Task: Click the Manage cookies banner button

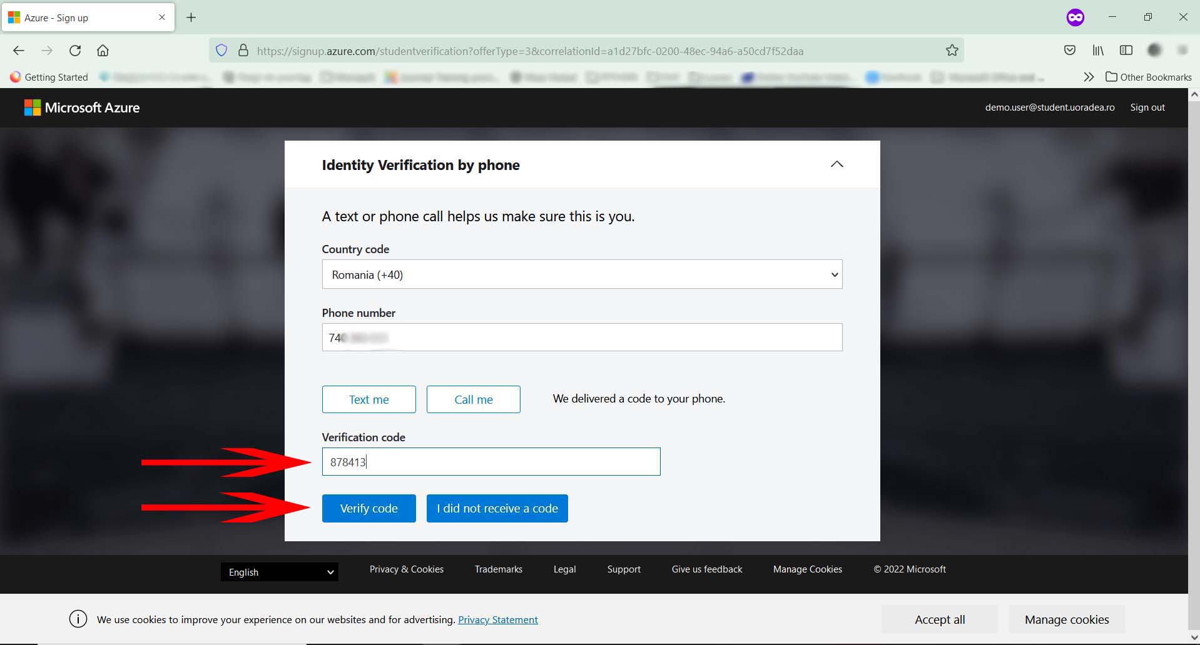Action: (1067, 619)
